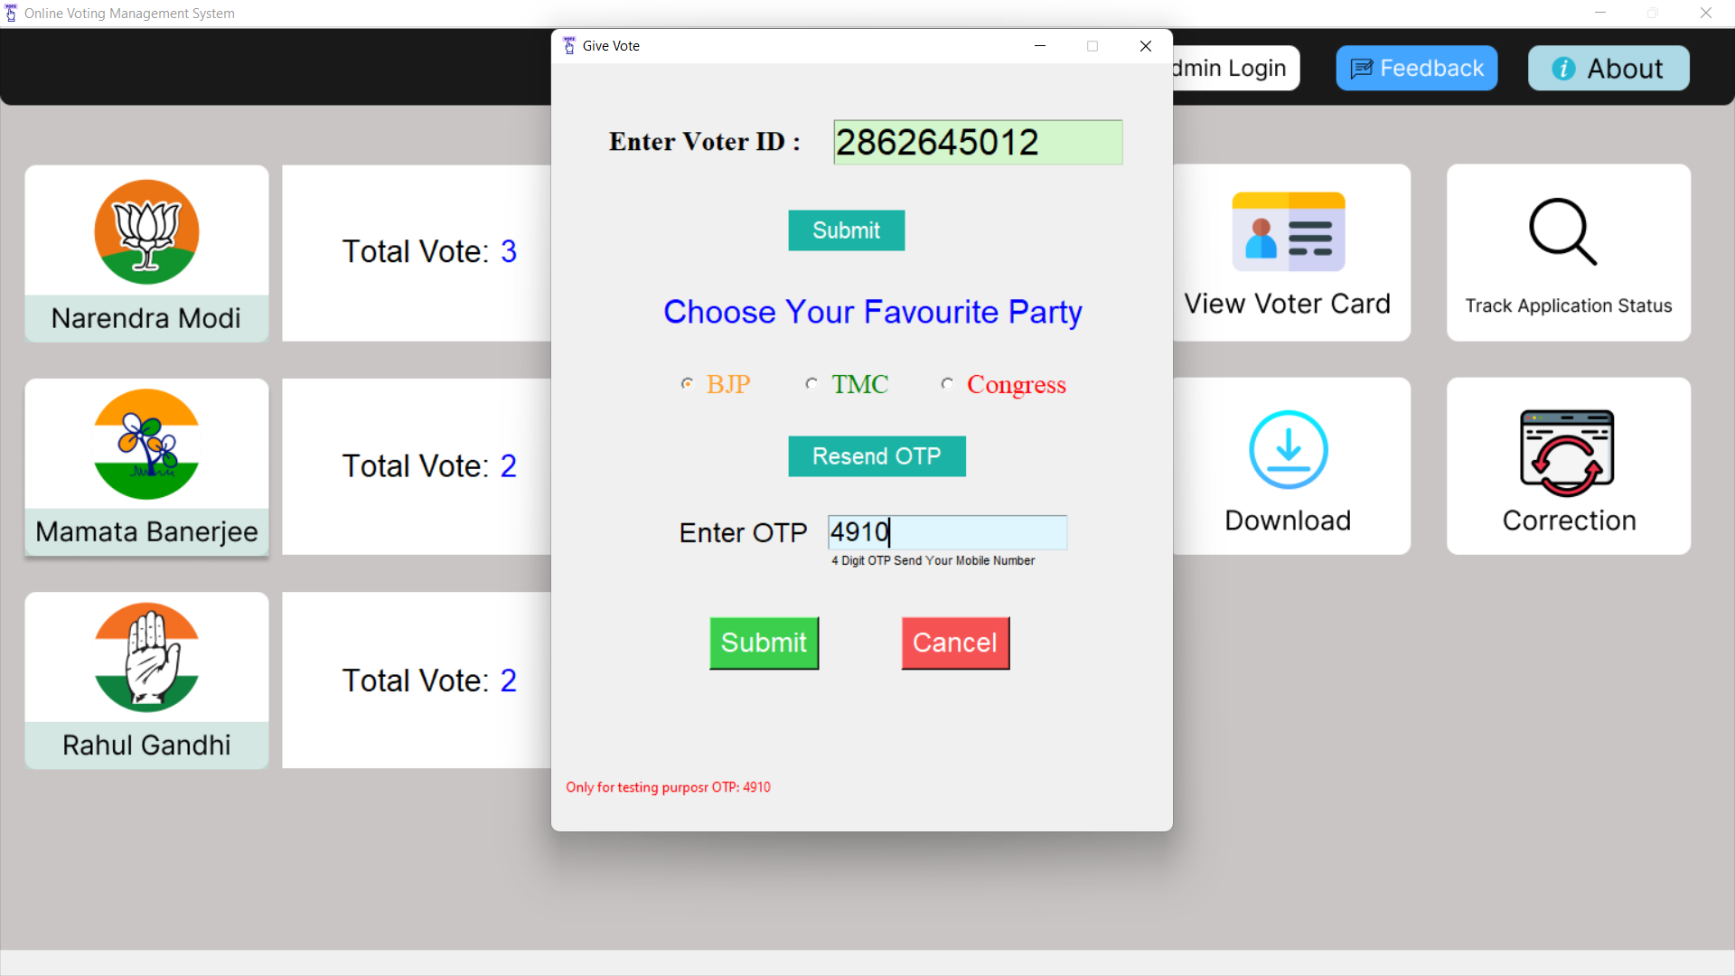
Task: Click inside the Enter OTP field
Action: click(946, 532)
